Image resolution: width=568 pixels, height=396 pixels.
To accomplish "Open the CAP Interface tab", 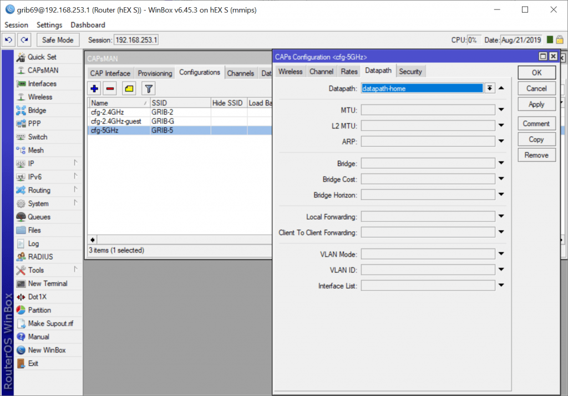I will [x=110, y=74].
